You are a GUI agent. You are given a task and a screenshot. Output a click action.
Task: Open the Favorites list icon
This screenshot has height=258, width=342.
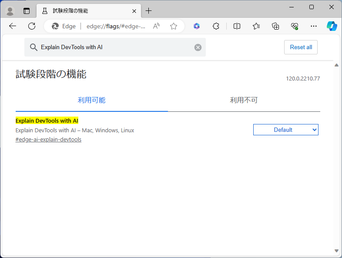(256, 26)
